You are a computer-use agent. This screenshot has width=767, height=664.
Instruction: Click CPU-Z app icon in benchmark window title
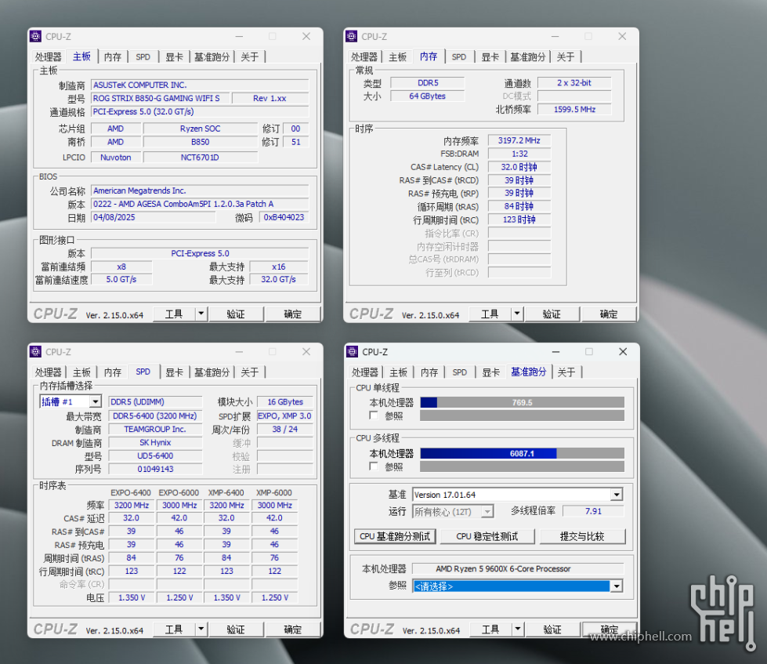coord(353,352)
